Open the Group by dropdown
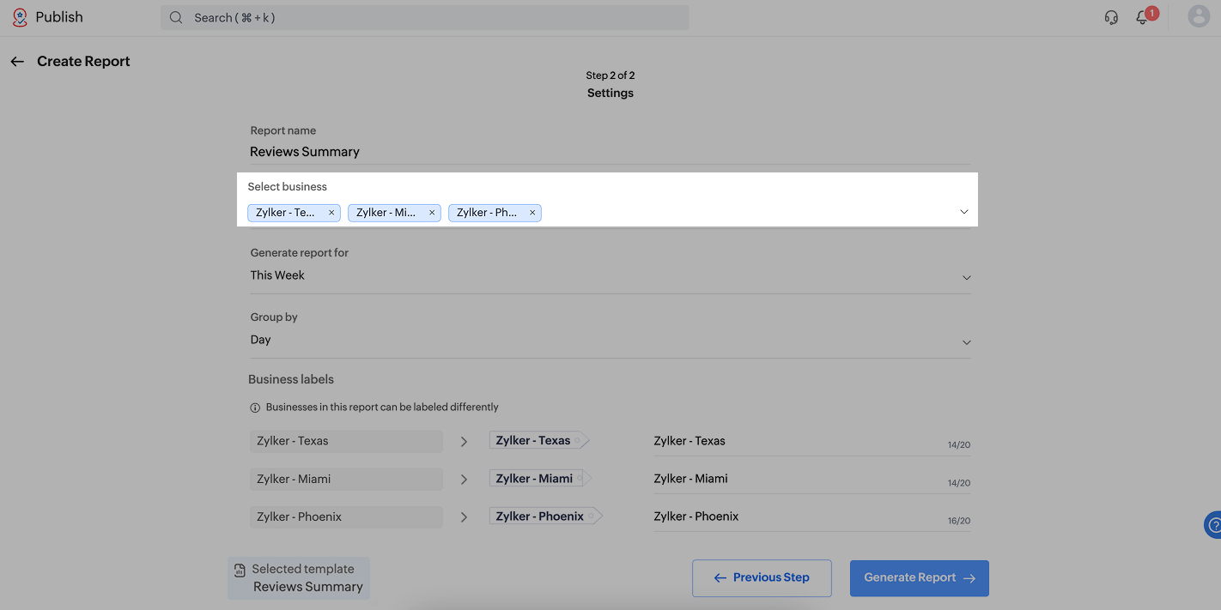The height and width of the screenshot is (610, 1221). (x=610, y=340)
